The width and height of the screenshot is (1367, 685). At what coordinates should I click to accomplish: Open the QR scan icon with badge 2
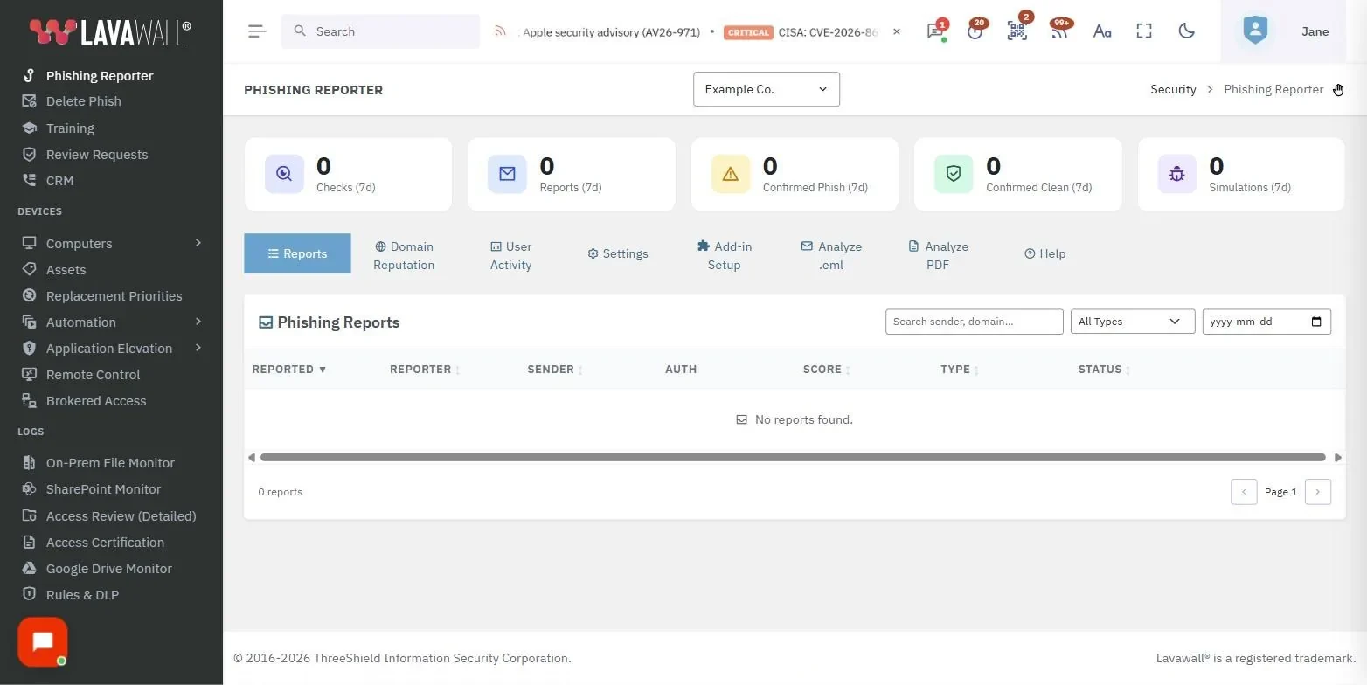coord(1017,31)
